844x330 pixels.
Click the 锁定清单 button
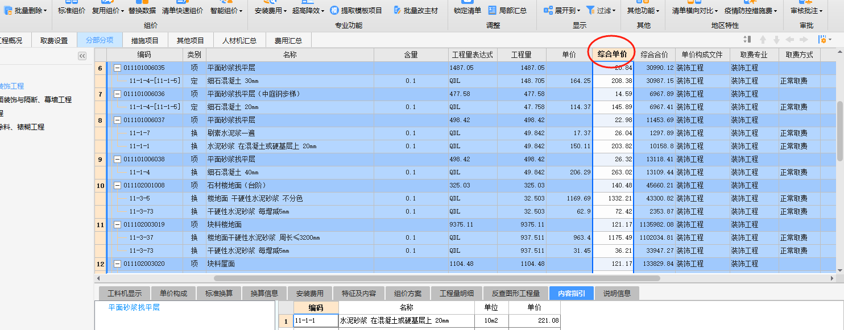coord(467,11)
